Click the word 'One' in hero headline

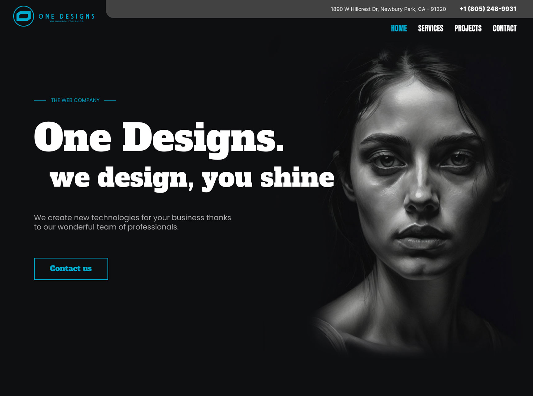coord(72,137)
